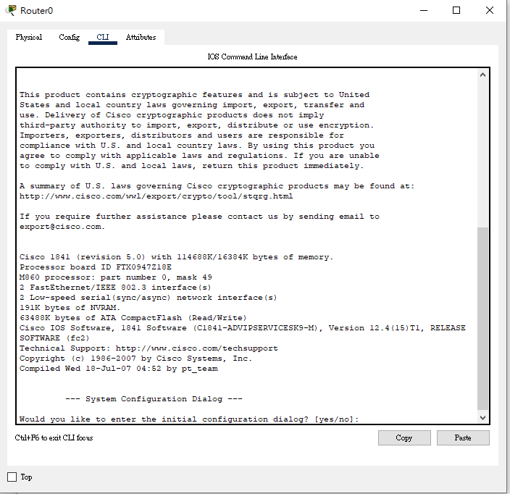Open the Attributes tab
Screen dimensions: 510x494
point(141,38)
